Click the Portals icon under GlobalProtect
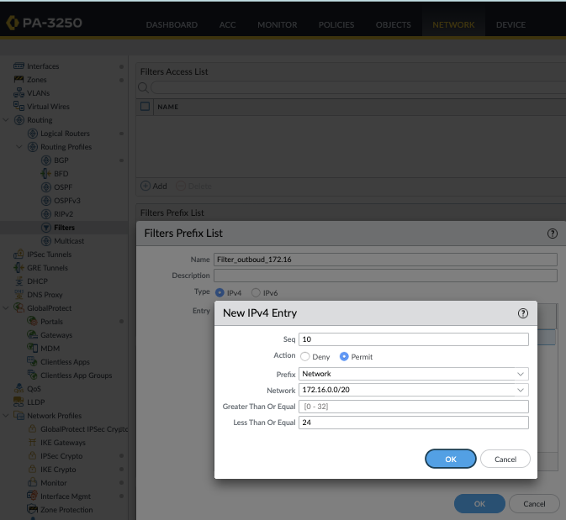 point(33,321)
